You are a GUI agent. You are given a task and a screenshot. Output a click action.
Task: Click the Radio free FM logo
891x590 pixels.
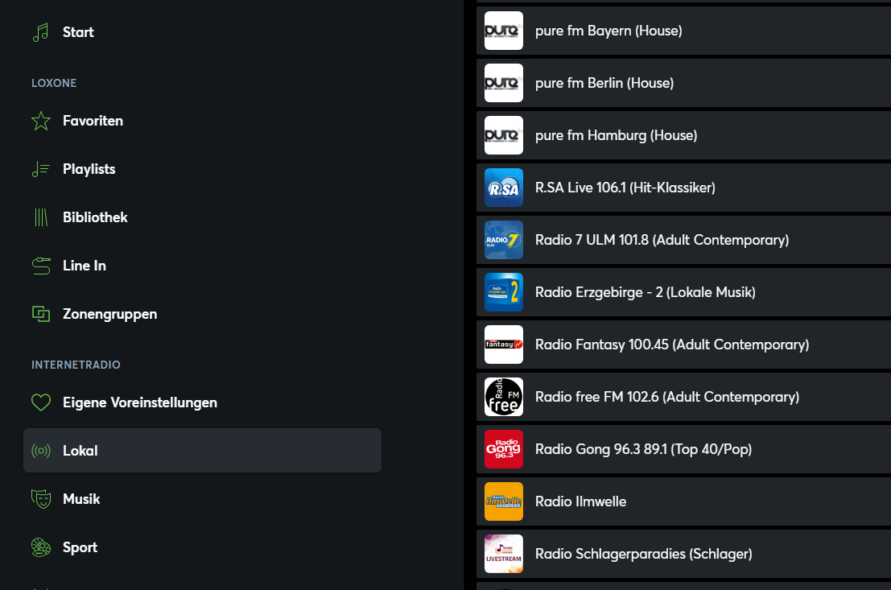(504, 397)
